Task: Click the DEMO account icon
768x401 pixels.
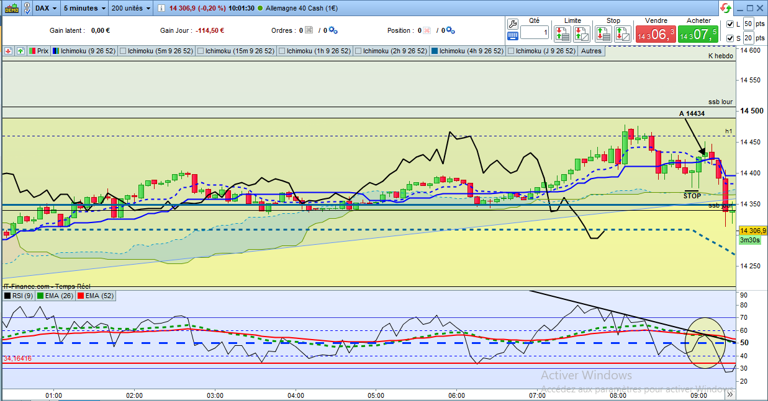Action: click(x=11, y=8)
